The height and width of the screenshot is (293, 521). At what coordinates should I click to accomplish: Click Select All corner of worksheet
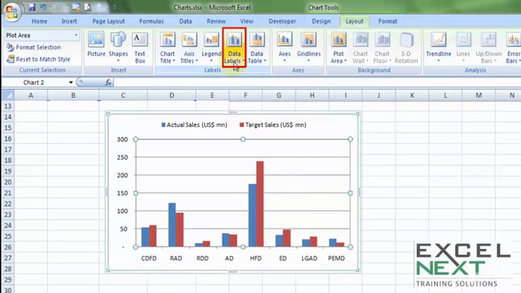pyautogui.click(x=7, y=95)
